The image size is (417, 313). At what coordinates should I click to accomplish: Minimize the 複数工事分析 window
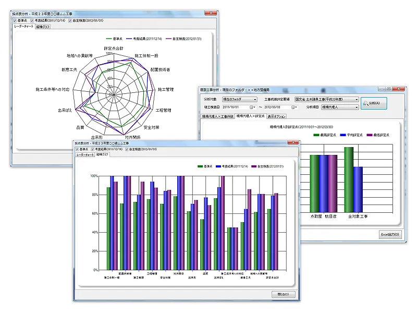382,89
